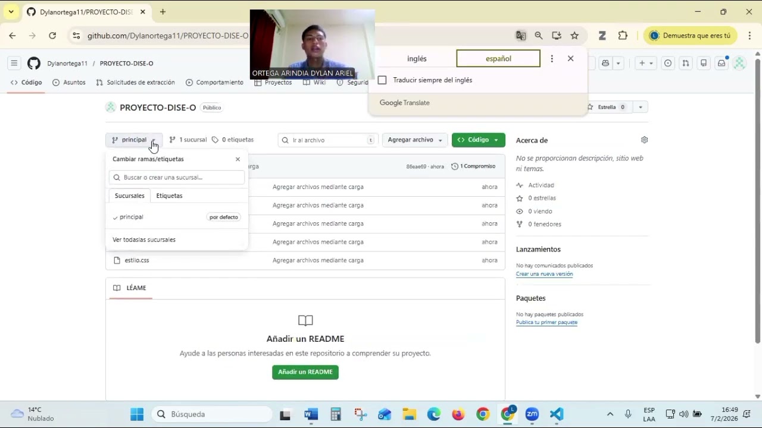762x428 pixels.
Task: Open Acerca de settings gear
Action: (644, 140)
